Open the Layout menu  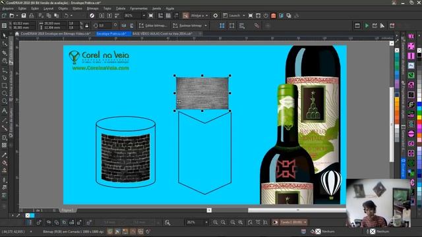click(x=48, y=9)
